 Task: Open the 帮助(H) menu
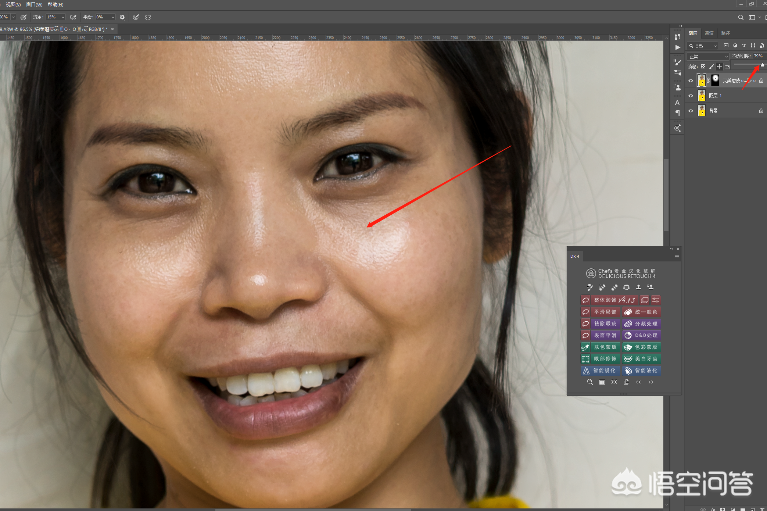(55, 4)
